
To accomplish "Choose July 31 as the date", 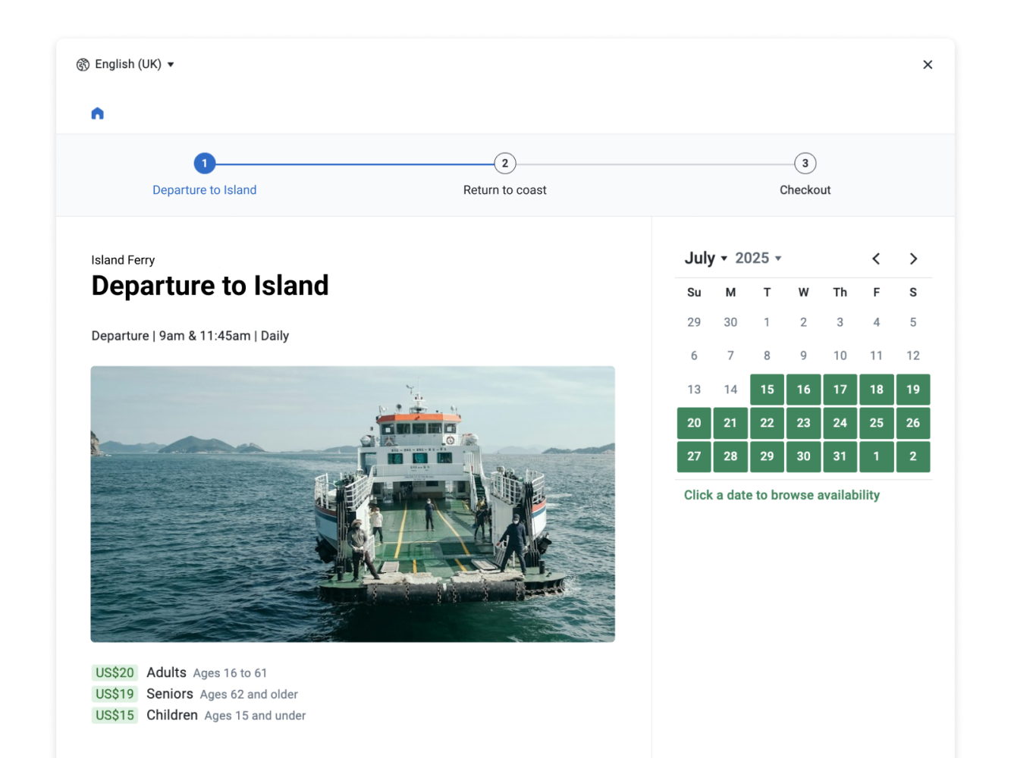I will pyautogui.click(x=840, y=456).
